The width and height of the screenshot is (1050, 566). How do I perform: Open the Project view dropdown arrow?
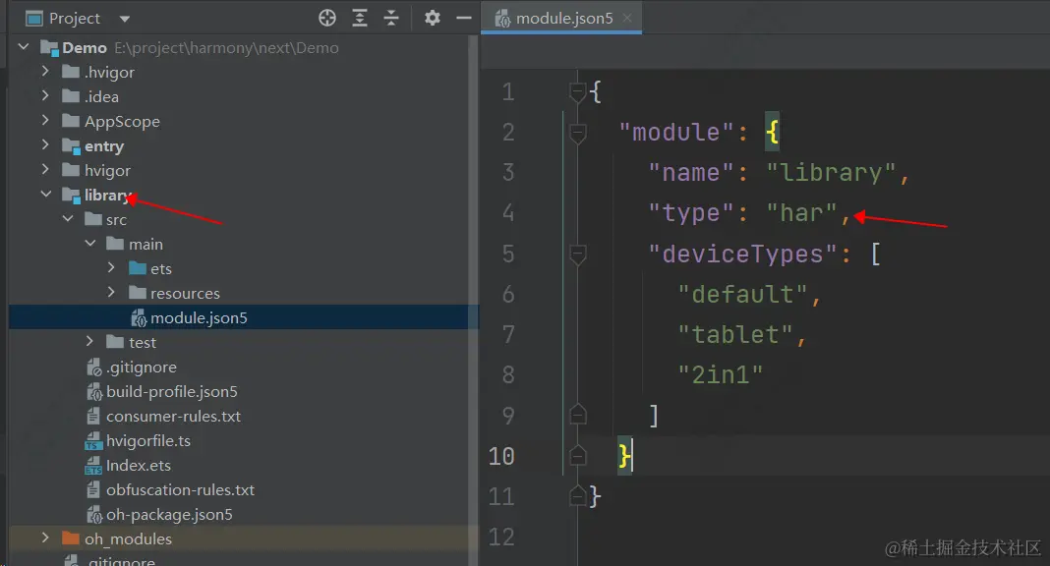(125, 19)
